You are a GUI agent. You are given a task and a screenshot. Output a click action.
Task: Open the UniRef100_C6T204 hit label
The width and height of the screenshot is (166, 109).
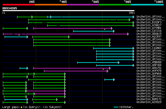coord(149,31)
